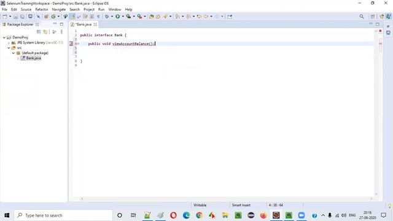Open the Run dropdown arrow
Image resolution: width=393 pixels, height=221 pixels.
tap(123, 17)
